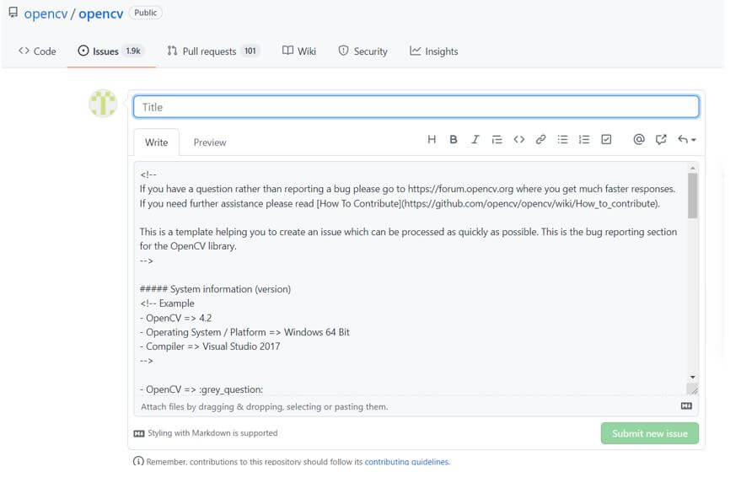Click the info icon beside Remember note
The width and height of the screenshot is (741, 483).
click(138, 461)
